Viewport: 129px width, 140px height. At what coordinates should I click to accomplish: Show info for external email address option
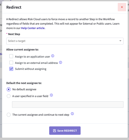pyautogui.click(x=60, y=62)
